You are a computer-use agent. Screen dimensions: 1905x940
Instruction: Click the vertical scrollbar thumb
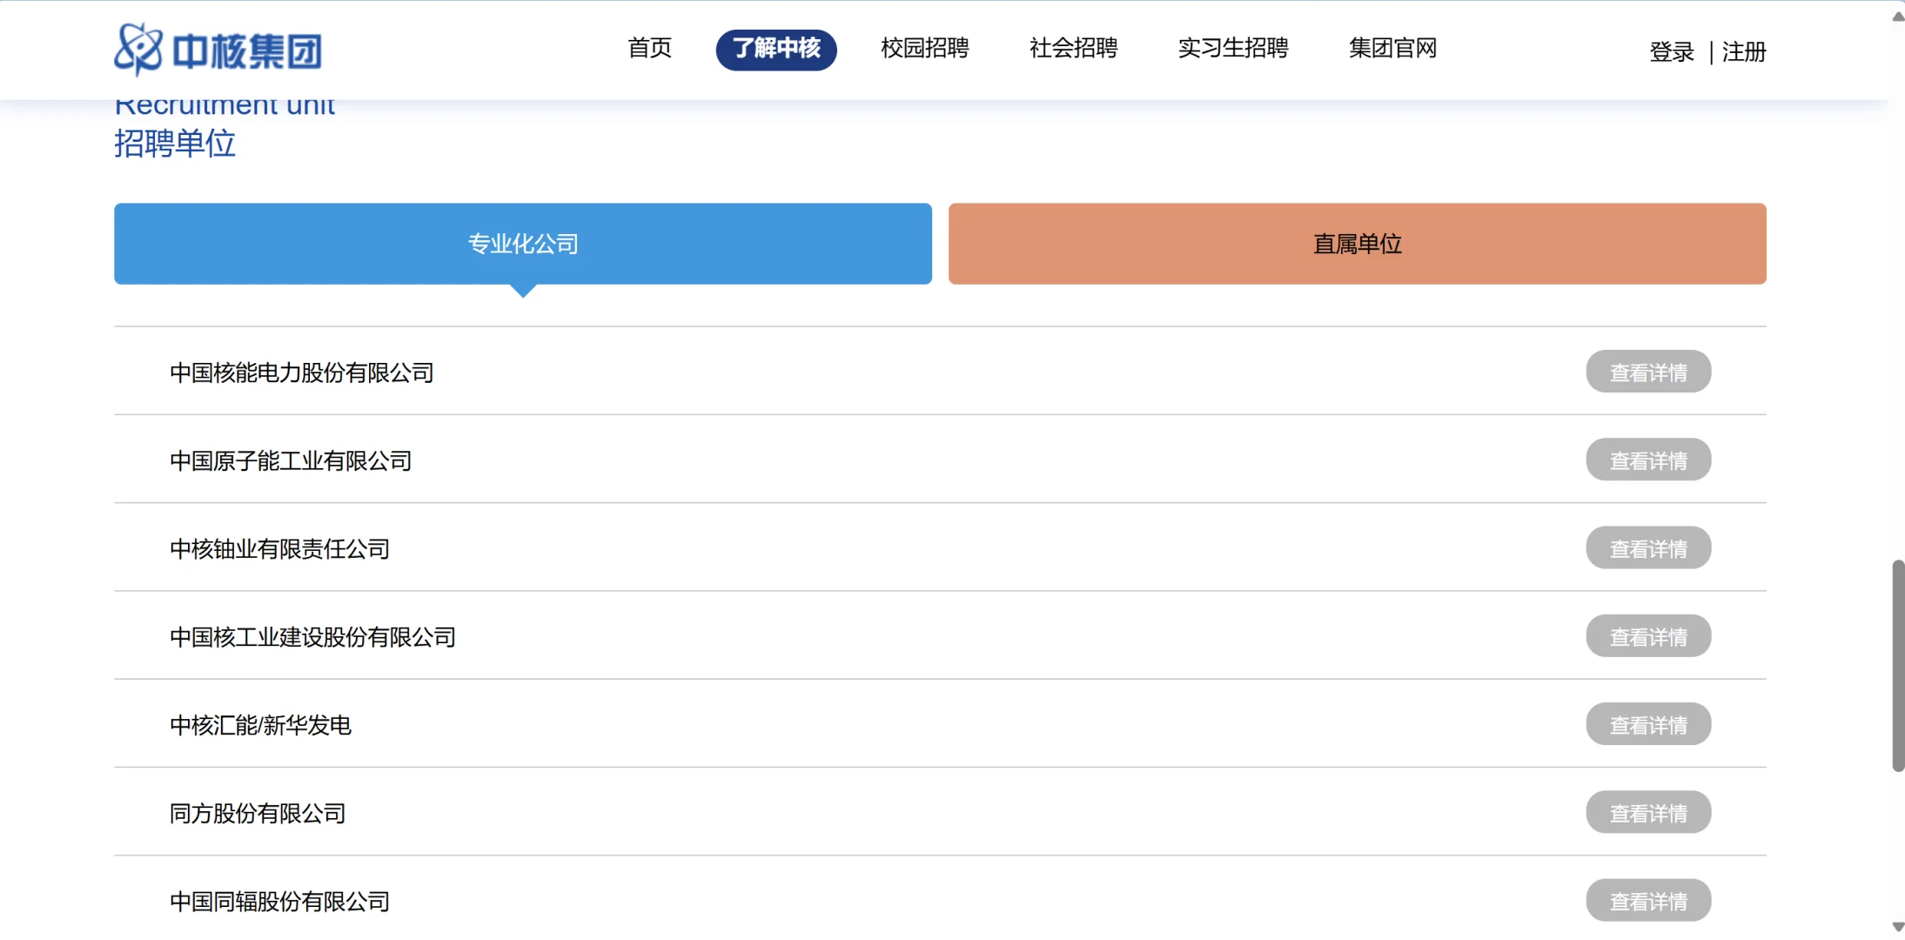1897,666
